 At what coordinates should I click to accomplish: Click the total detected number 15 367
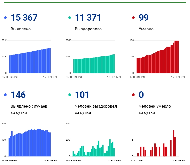click(x=24, y=18)
